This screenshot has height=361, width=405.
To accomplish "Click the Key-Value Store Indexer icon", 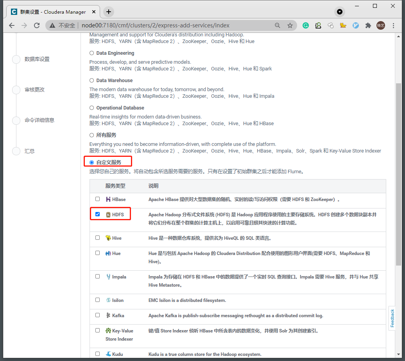I will 108,330.
